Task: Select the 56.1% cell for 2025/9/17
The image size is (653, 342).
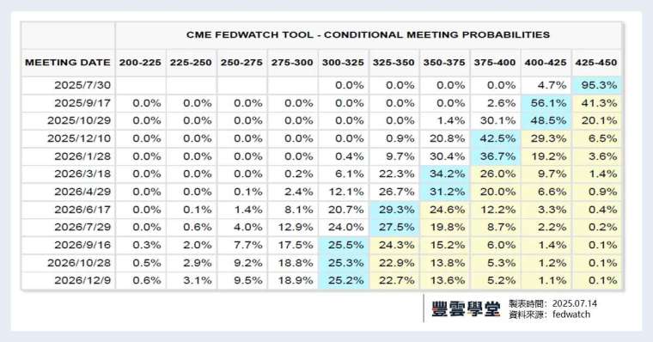Action: point(546,103)
